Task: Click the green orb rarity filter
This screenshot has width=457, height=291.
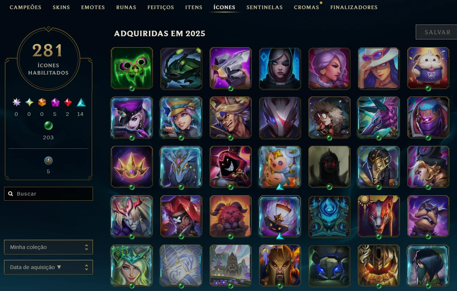Action: [48, 126]
